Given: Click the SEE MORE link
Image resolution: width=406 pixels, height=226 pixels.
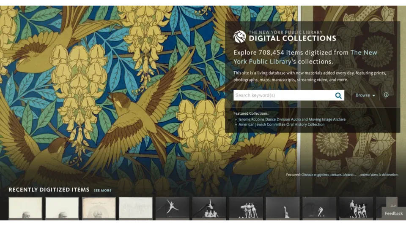Looking at the screenshot, I should [102, 190].
